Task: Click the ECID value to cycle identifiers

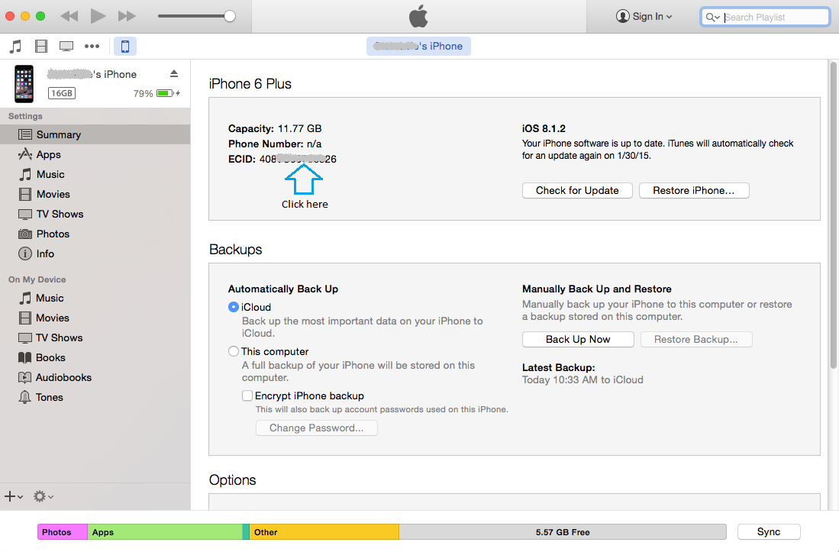Action: (298, 159)
